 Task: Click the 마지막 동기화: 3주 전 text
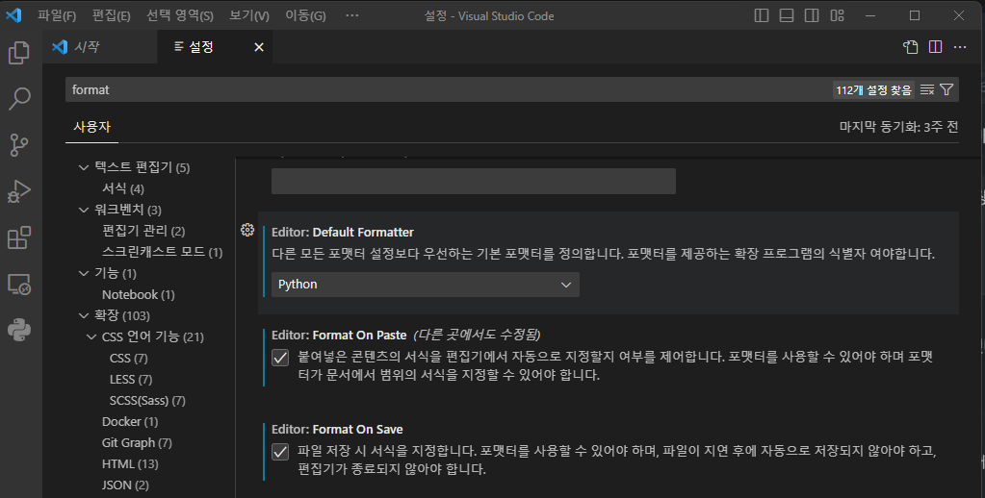click(898, 127)
